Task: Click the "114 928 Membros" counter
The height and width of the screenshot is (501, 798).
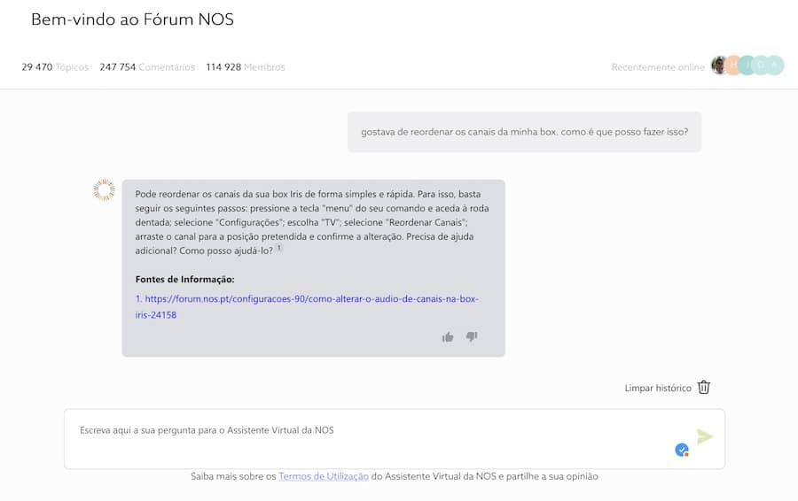Action: click(x=246, y=67)
